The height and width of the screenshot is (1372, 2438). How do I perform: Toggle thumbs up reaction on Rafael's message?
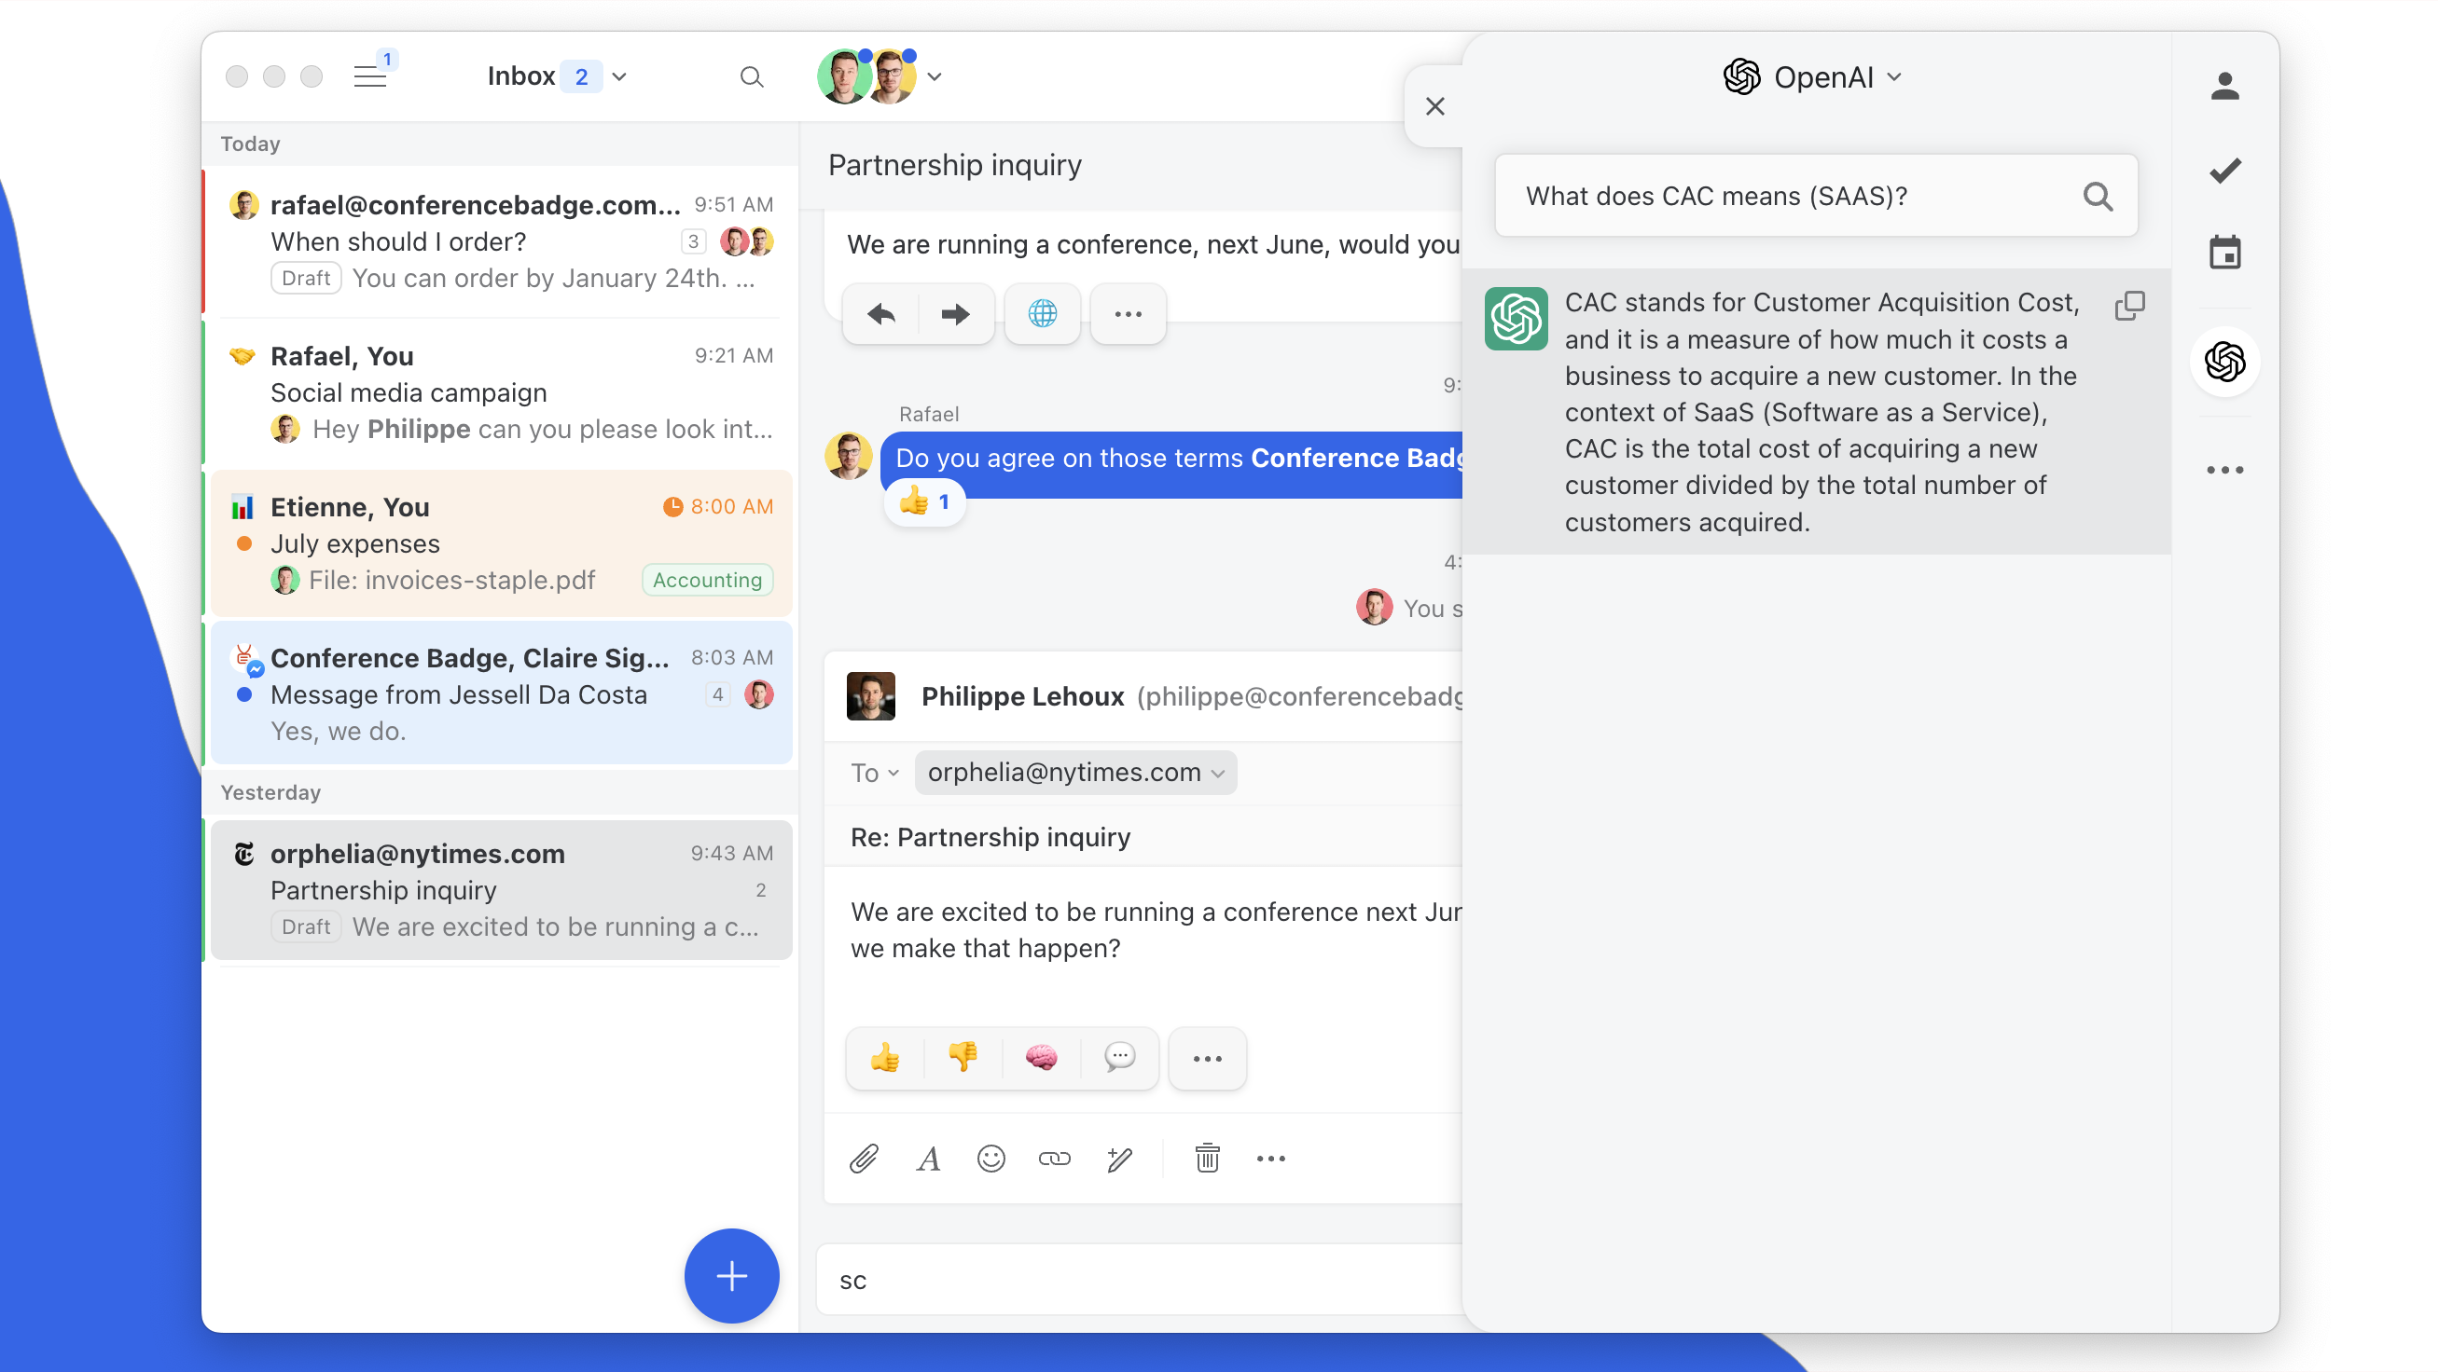click(x=924, y=502)
